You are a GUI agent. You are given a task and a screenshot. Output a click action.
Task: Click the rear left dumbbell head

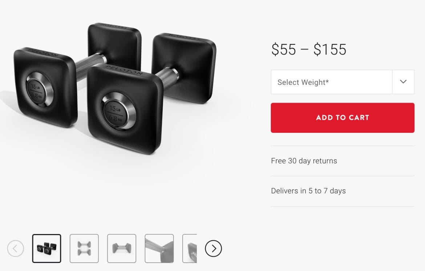[x=115, y=45]
